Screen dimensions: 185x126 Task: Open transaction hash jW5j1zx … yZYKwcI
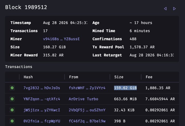(42, 110)
